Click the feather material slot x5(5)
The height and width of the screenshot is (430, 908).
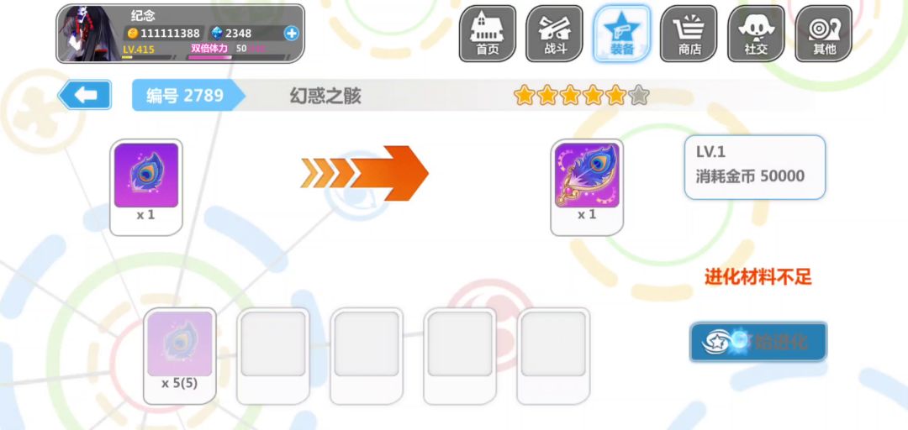click(x=180, y=356)
